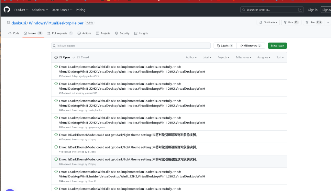Viewport: 331px width, 191px height.
Task: Open issue #52 title link
Action: pos(132,69)
